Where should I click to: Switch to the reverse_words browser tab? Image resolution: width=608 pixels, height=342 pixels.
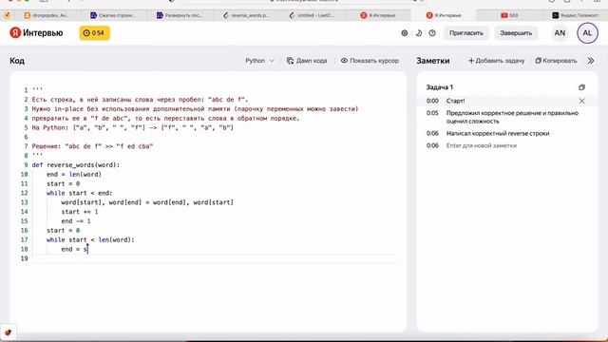coord(246,15)
